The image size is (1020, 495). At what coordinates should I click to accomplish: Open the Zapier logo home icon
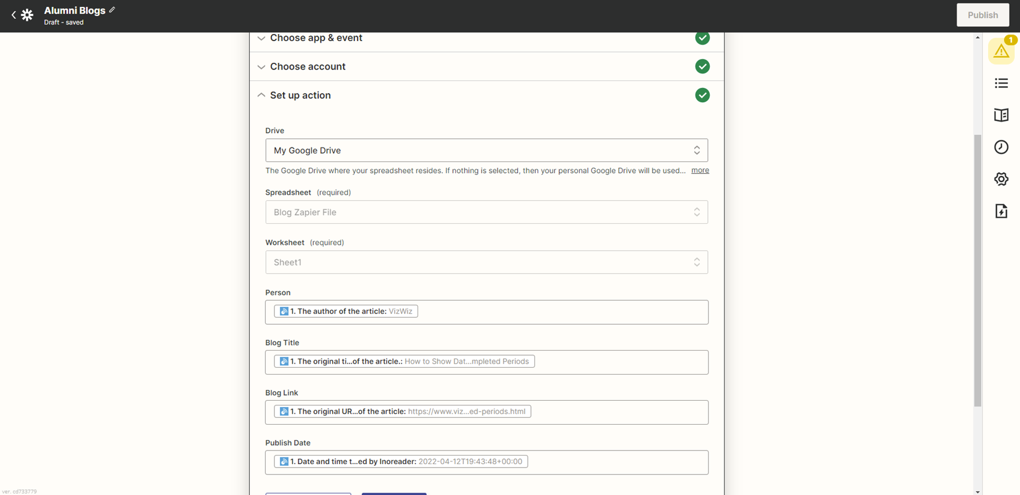click(27, 15)
